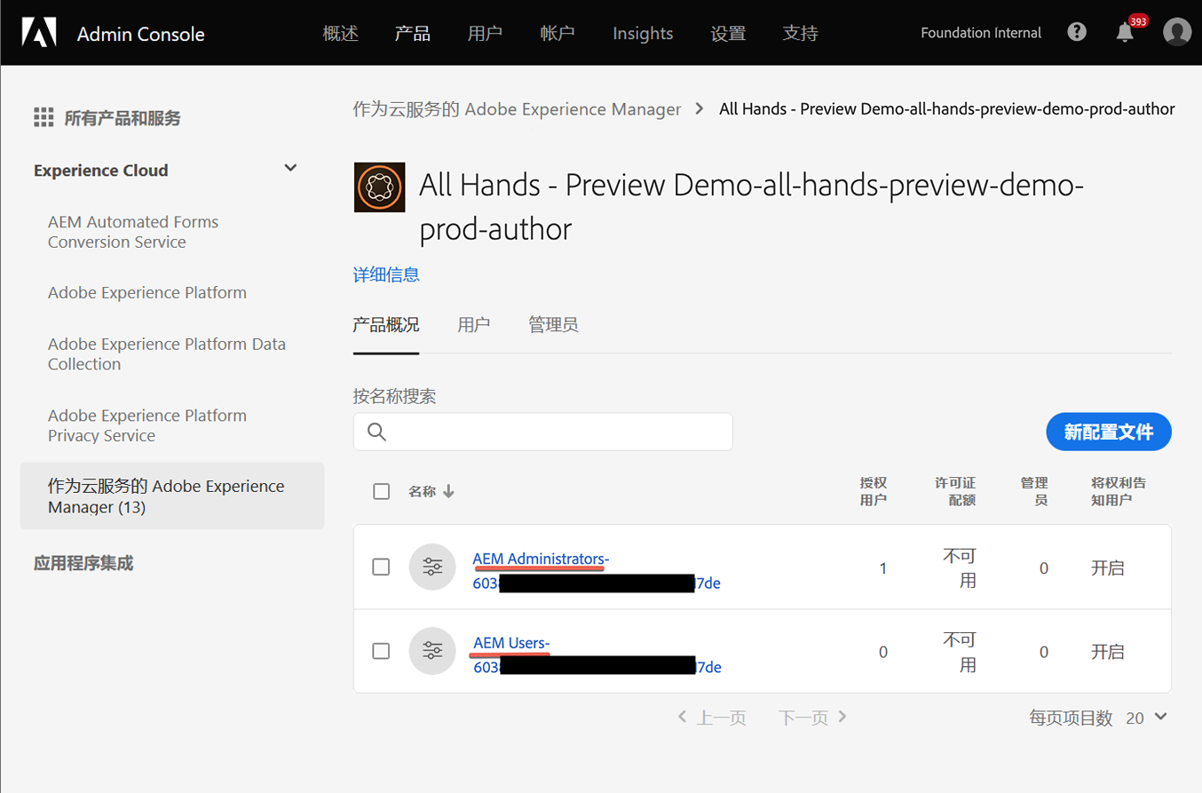Click 不可用 in the AEM Administrators row
Viewport: 1202px width, 793px height.
pyautogui.click(x=960, y=568)
